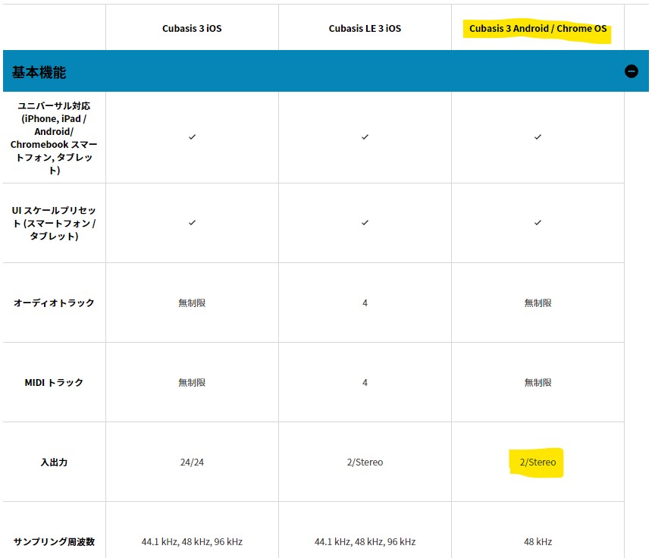Click the UI スケールプリセット checkmark for Android column

point(538,223)
